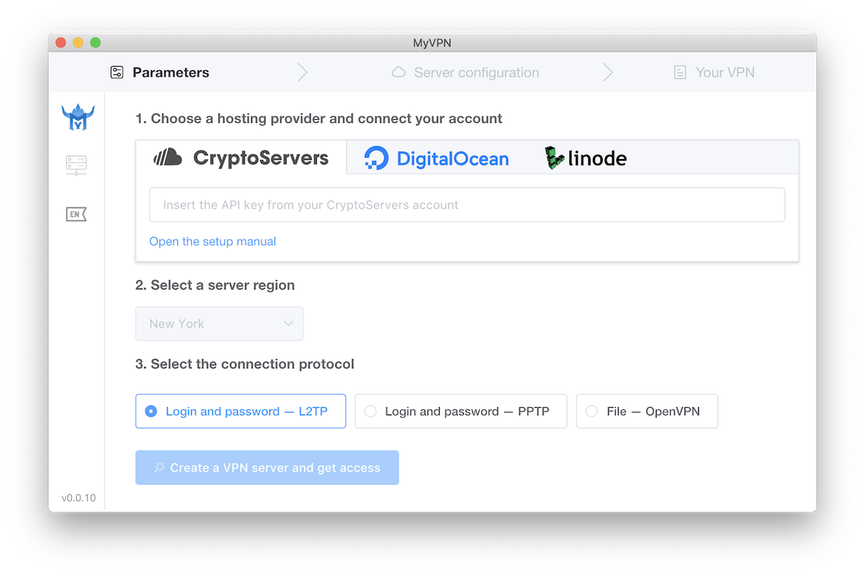Image resolution: width=865 pixels, height=576 pixels.
Task: Click the Your VPN document icon
Action: click(680, 72)
